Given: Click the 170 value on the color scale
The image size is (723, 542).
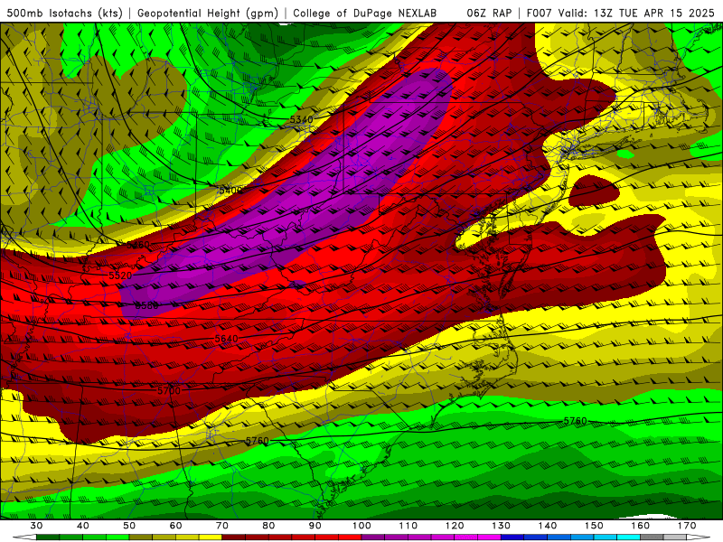Looking at the screenshot, I should coord(687,526).
